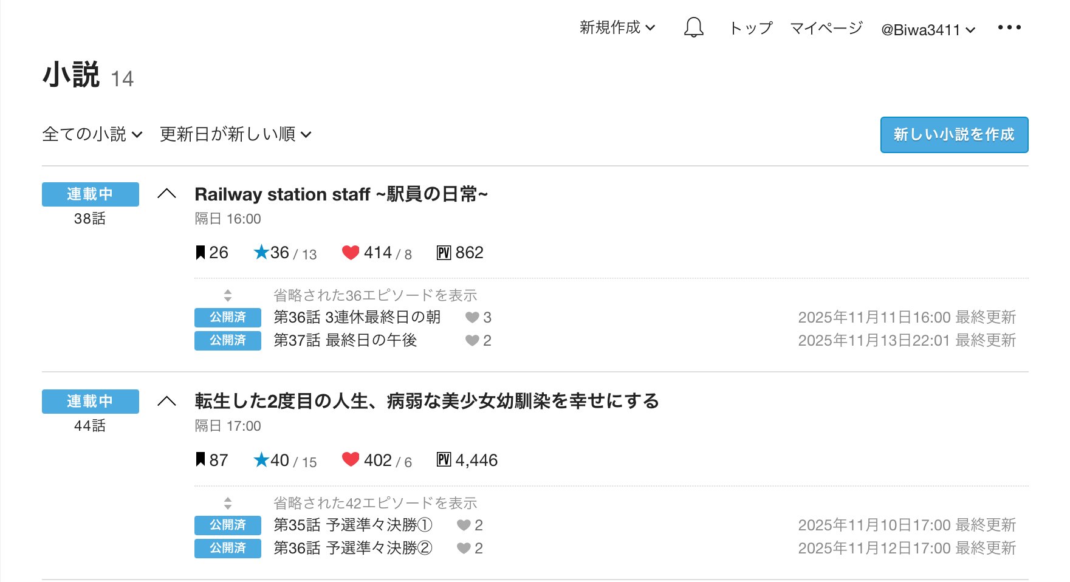This screenshot has height=582, width=1070.
Task: Collapse the 転生した2度目の人生 novel entry
Action: pos(166,401)
